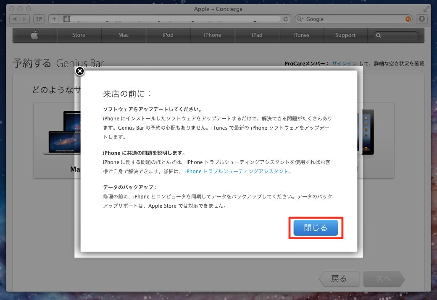
Task: Click the ProCareメンバー： label
Action: 307,63
